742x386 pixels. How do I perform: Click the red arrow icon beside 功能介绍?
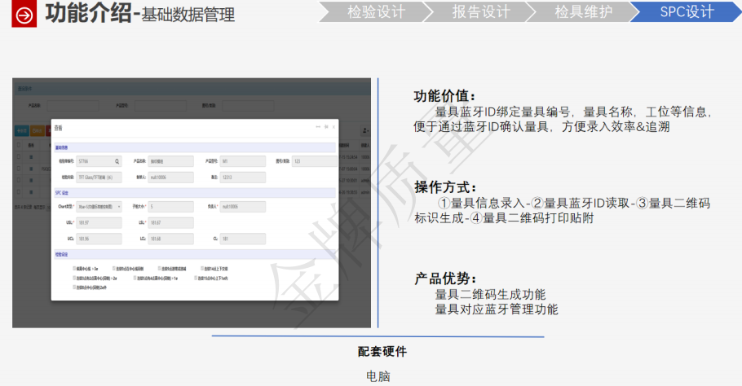(24, 15)
